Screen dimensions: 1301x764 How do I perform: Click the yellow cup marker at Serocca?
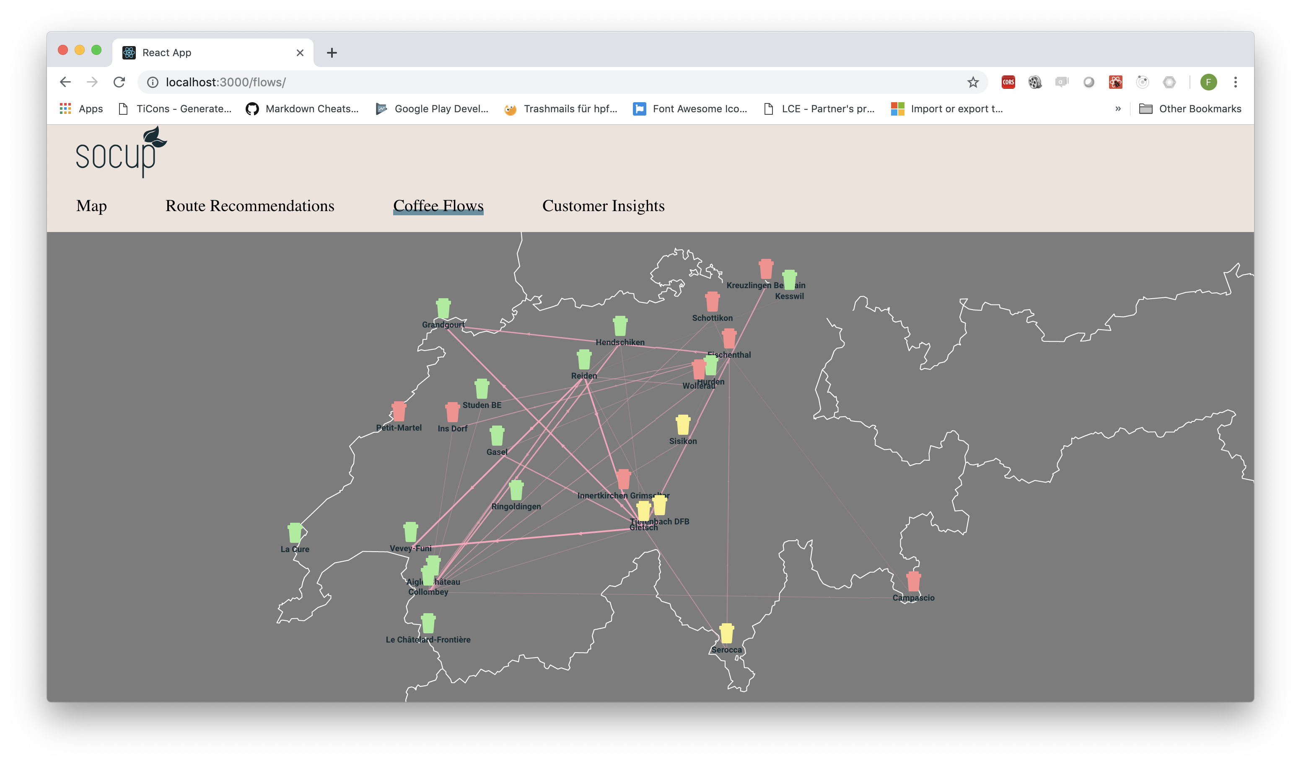pyautogui.click(x=726, y=633)
